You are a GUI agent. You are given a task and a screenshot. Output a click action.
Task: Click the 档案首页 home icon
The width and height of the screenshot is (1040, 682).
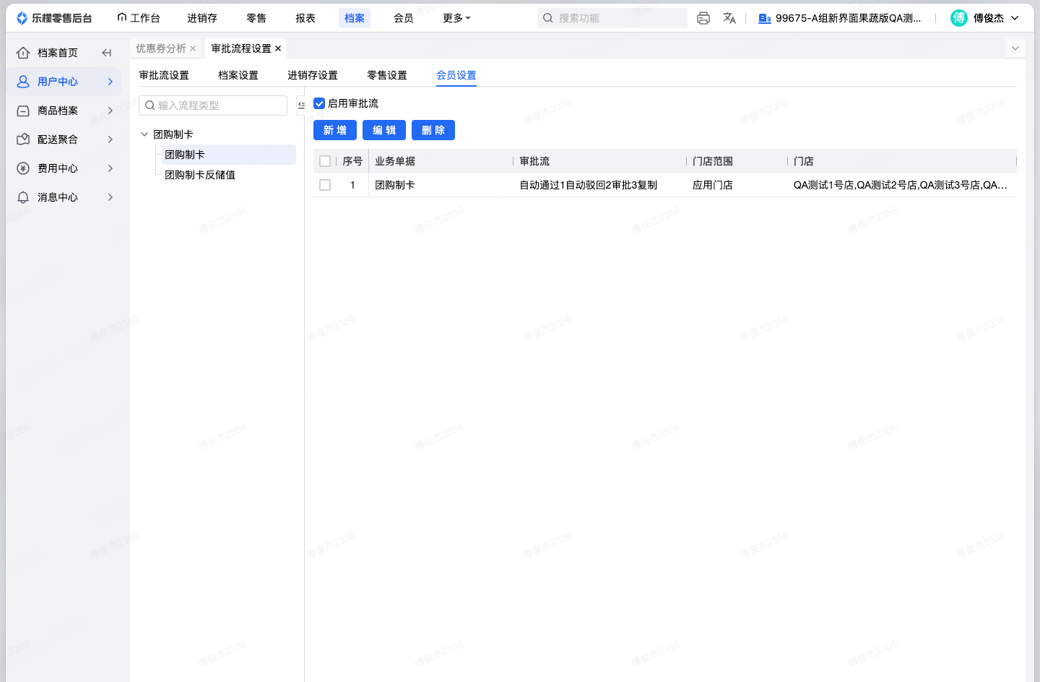click(x=23, y=53)
